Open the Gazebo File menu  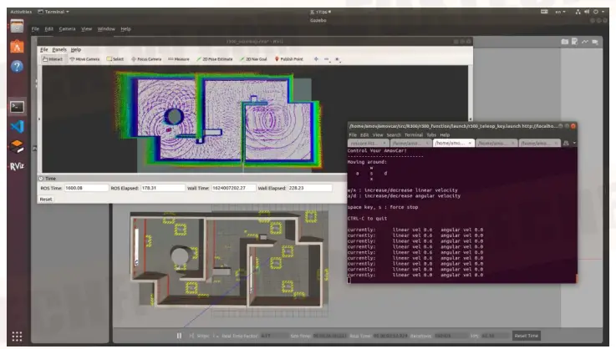point(35,28)
